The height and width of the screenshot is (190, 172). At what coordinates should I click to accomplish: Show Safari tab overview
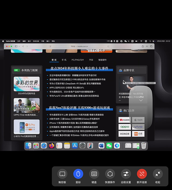pyautogui.click(x=151, y=46)
